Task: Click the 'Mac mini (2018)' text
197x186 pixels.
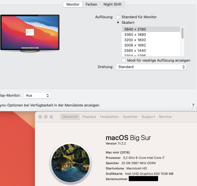Action: pos(118,152)
